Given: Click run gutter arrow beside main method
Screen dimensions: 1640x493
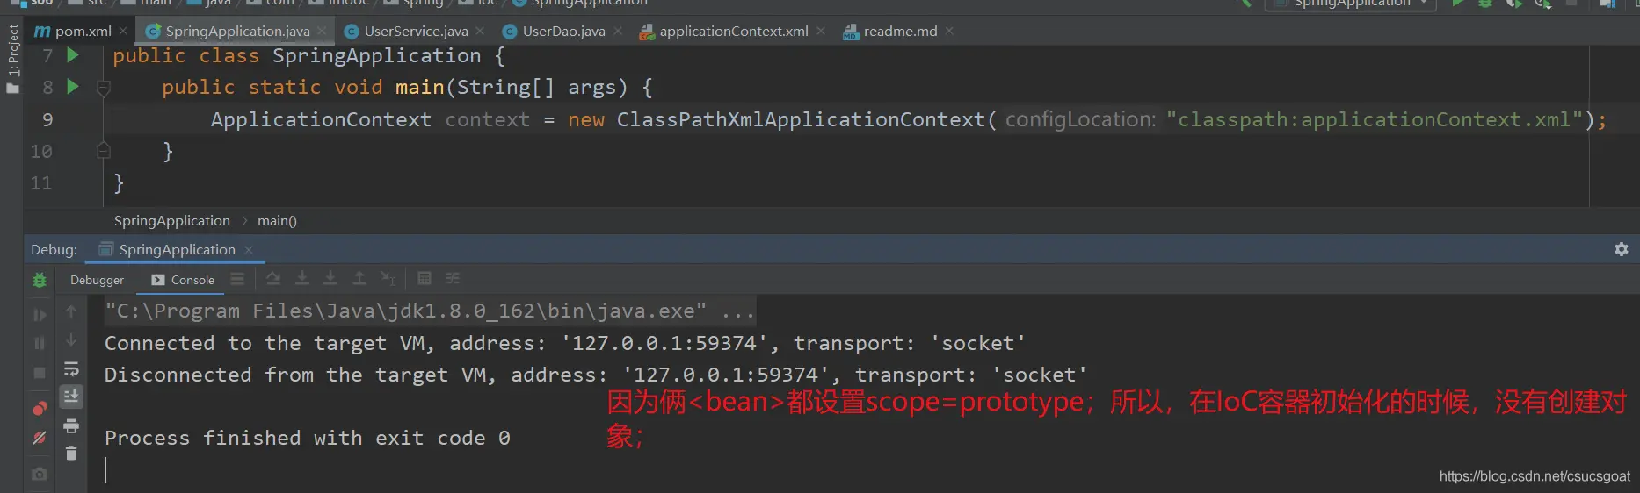Looking at the screenshot, I should click(x=73, y=87).
